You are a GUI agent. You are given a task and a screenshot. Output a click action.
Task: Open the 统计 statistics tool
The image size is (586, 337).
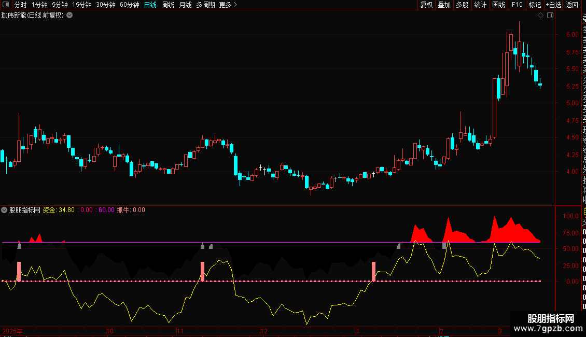[480, 5]
